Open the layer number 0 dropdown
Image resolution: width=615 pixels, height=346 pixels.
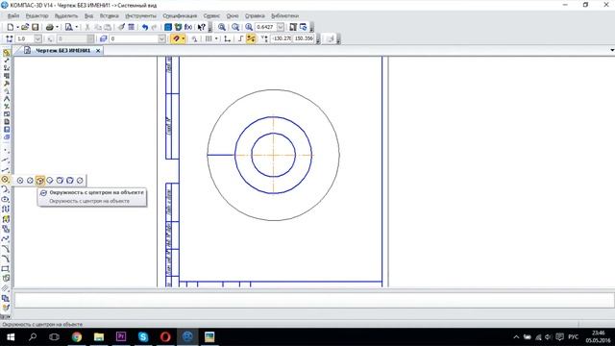[x=162, y=38]
